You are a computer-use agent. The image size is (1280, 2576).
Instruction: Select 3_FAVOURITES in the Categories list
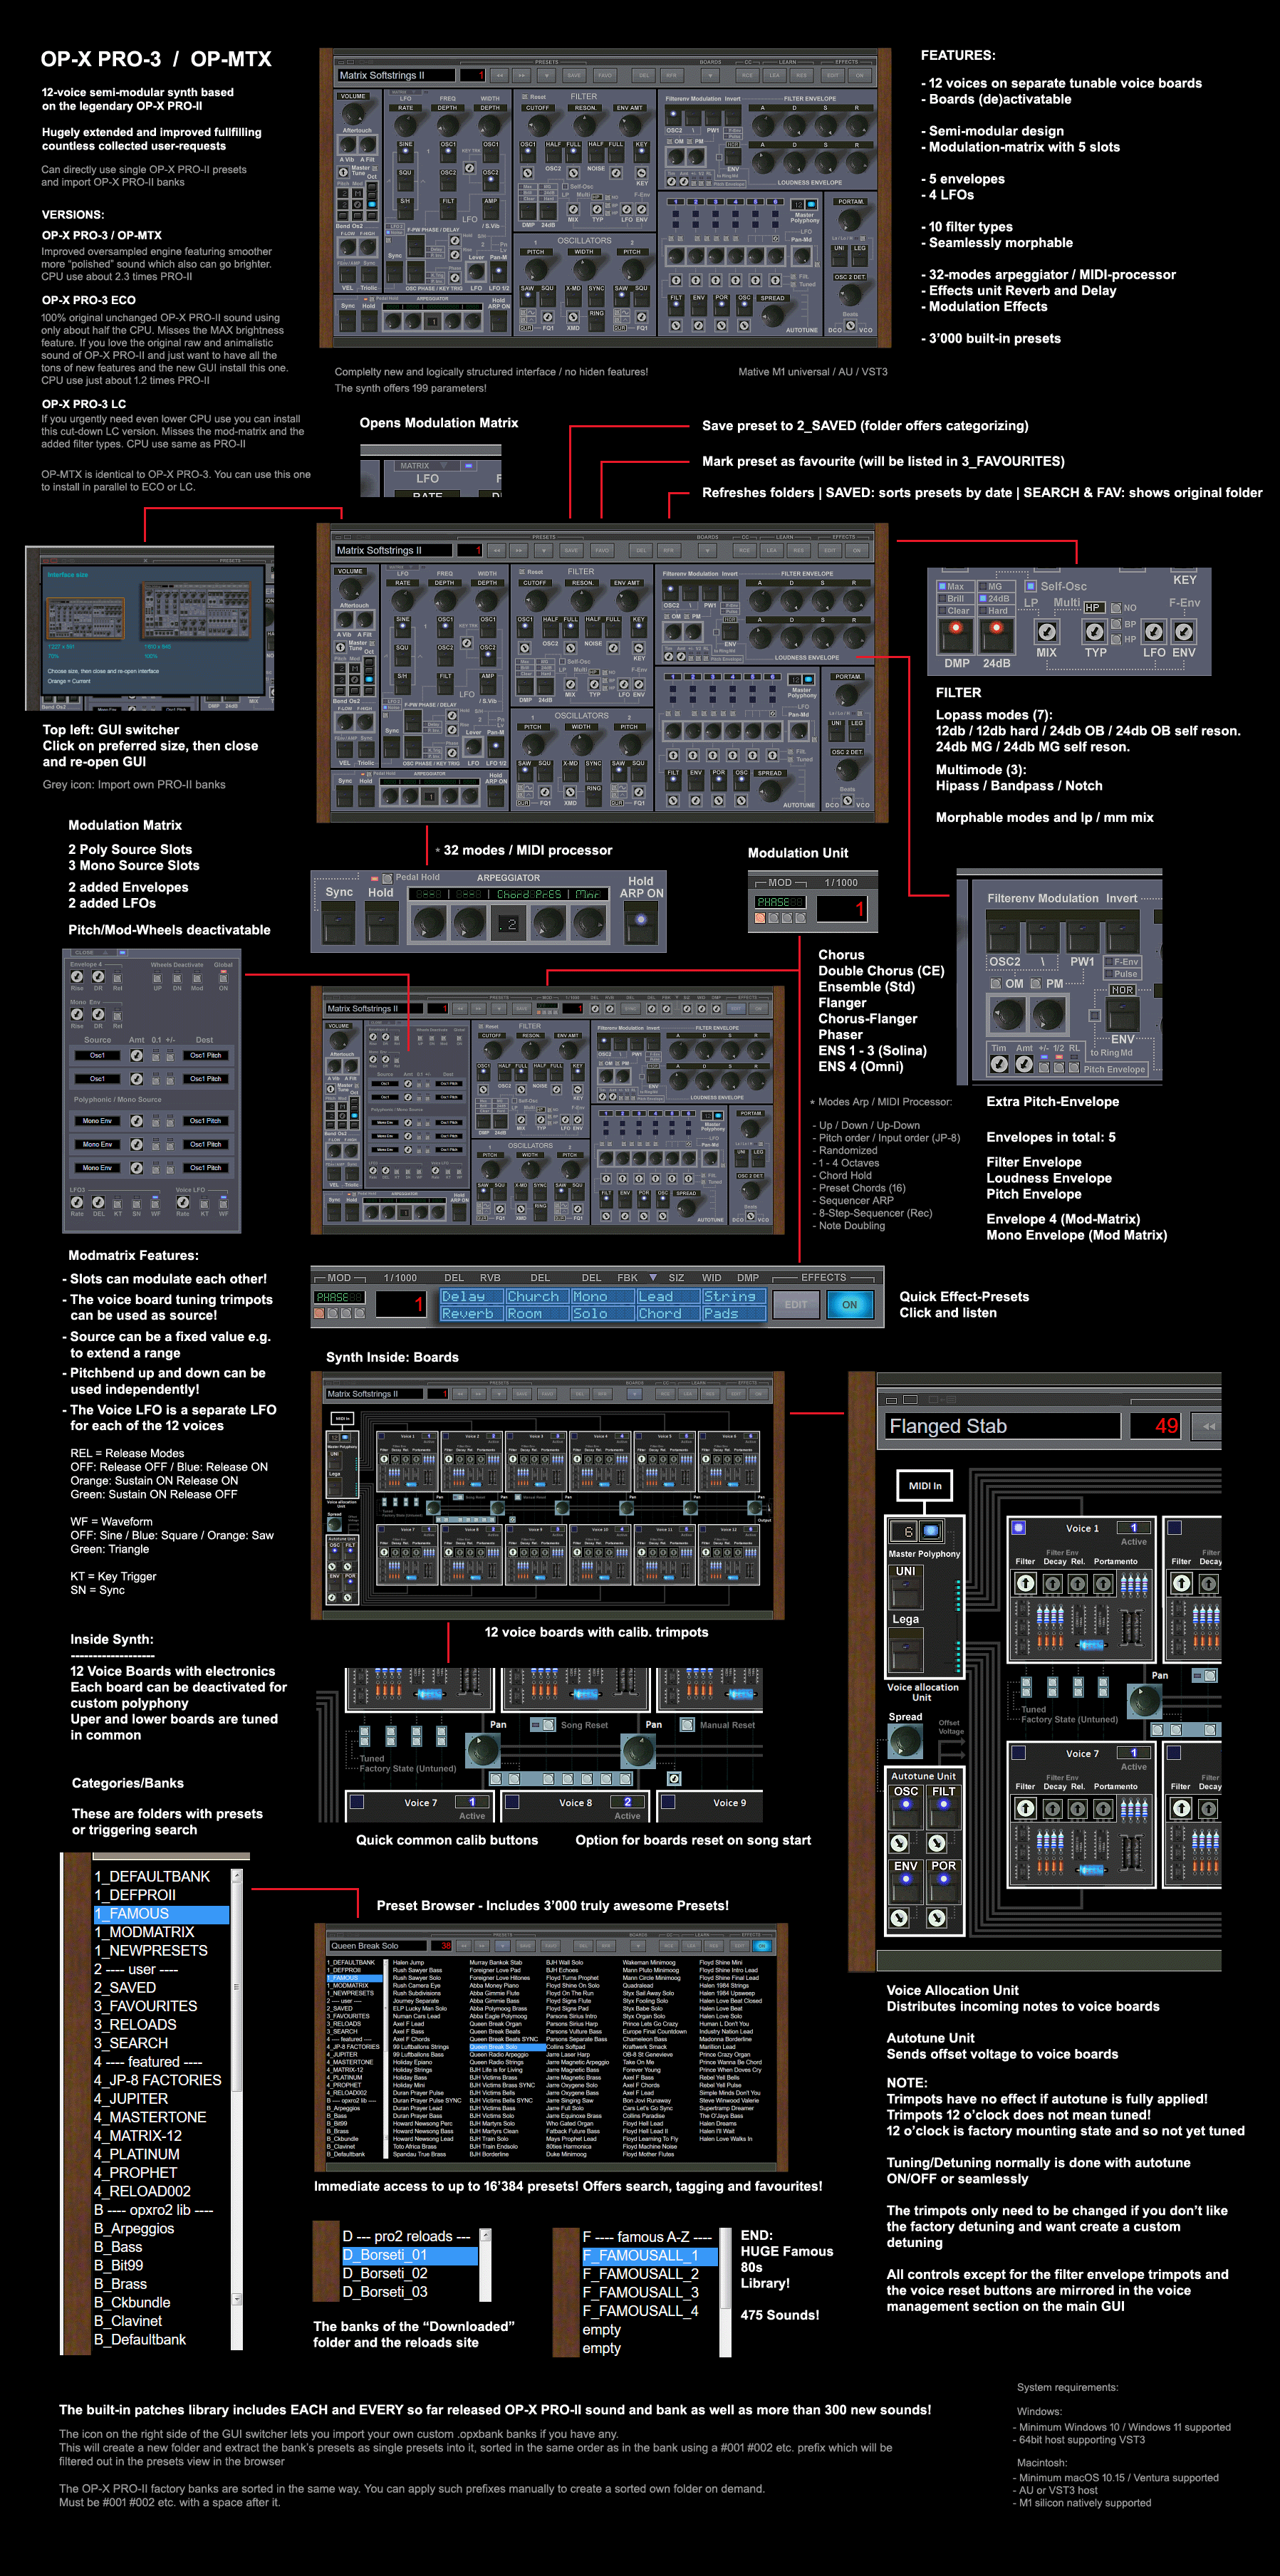[161, 2006]
